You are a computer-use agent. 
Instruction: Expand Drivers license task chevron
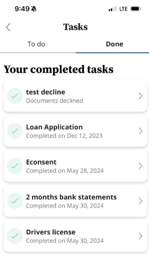(x=140, y=236)
